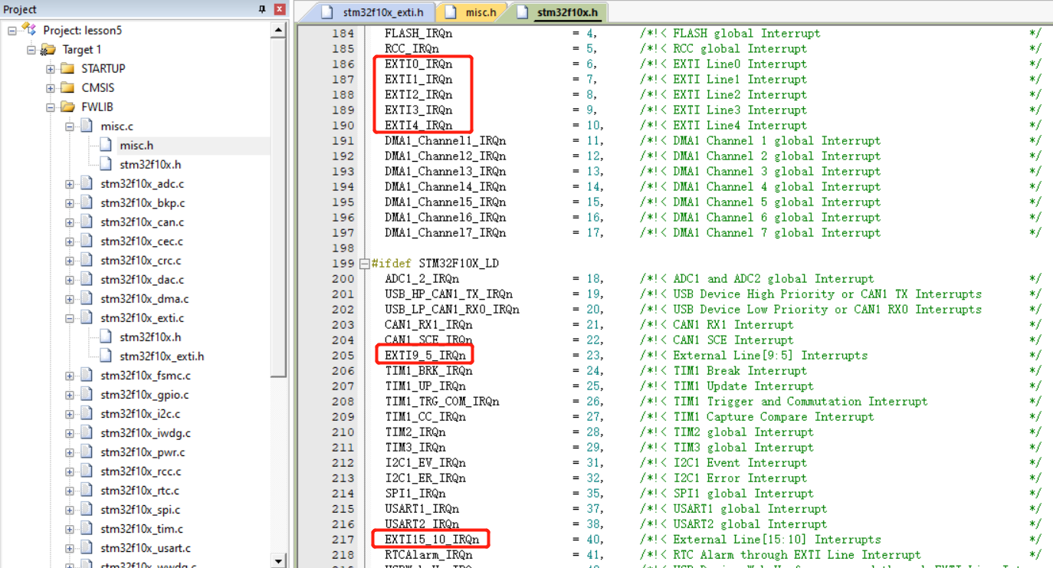Switch to the misc.h editor tab
This screenshot has height=568, width=1053.
[x=471, y=12]
